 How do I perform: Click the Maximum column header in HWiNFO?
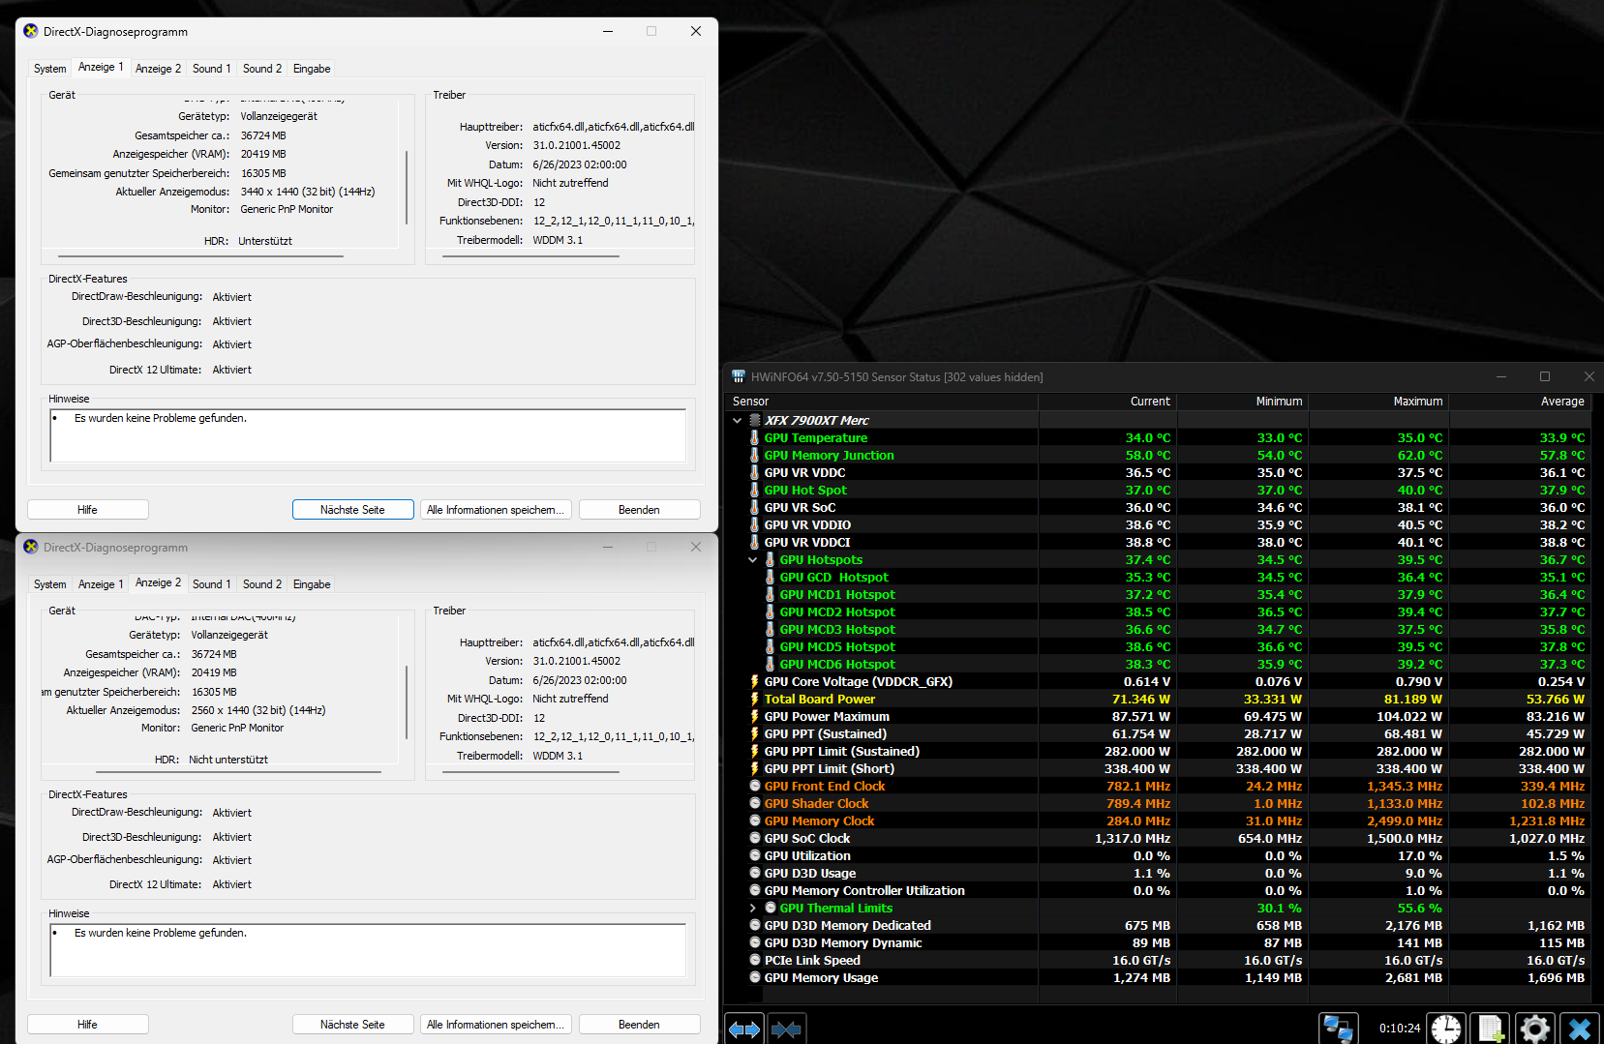[x=1378, y=402]
